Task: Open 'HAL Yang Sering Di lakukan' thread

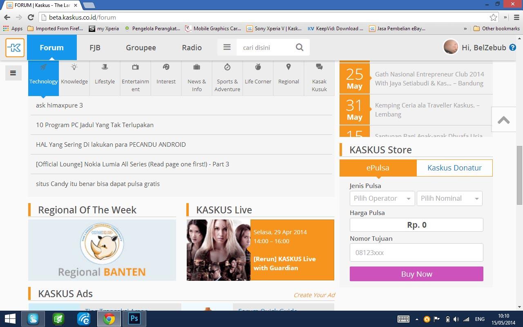Action: point(111,145)
